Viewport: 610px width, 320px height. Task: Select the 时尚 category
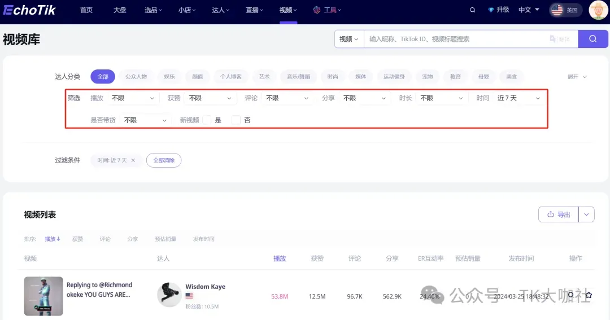pos(333,77)
